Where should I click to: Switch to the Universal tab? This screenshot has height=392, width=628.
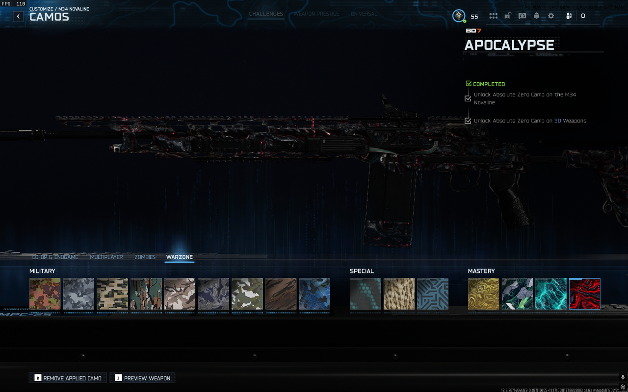tap(364, 14)
